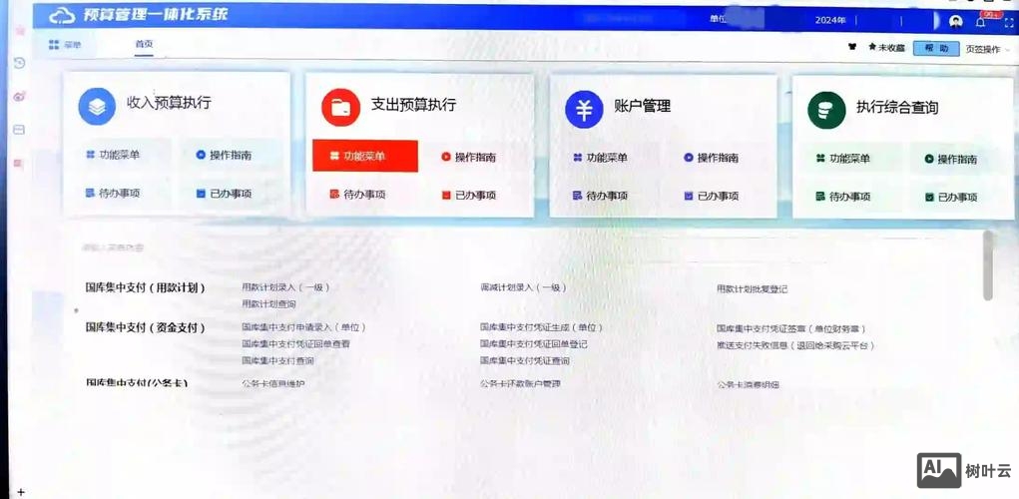Click the blue layers icon for 收入预算执行
The image size is (1019, 499).
(x=97, y=106)
